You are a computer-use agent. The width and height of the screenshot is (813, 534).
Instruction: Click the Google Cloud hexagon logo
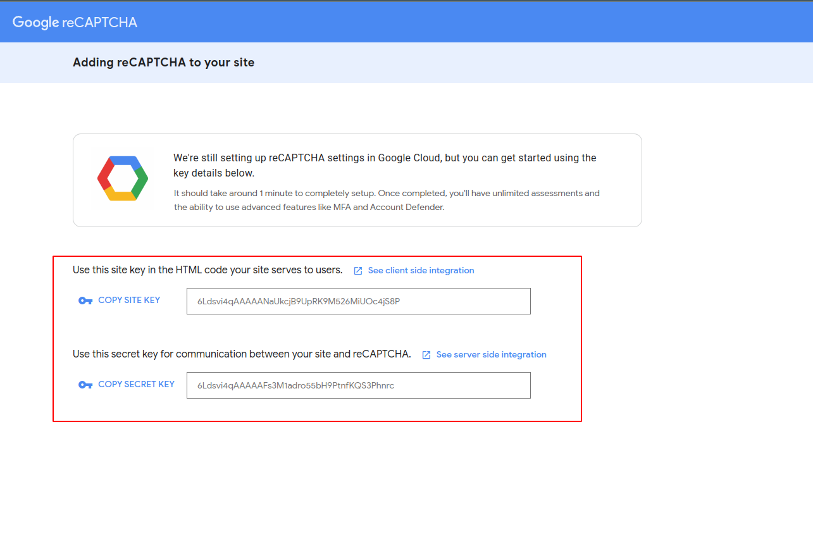[x=123, y=178]
